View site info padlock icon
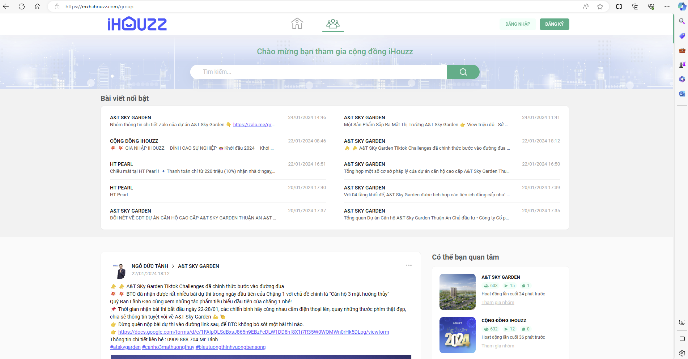The height and width of the screenshot is (359, 688). (x=57, y=7)
